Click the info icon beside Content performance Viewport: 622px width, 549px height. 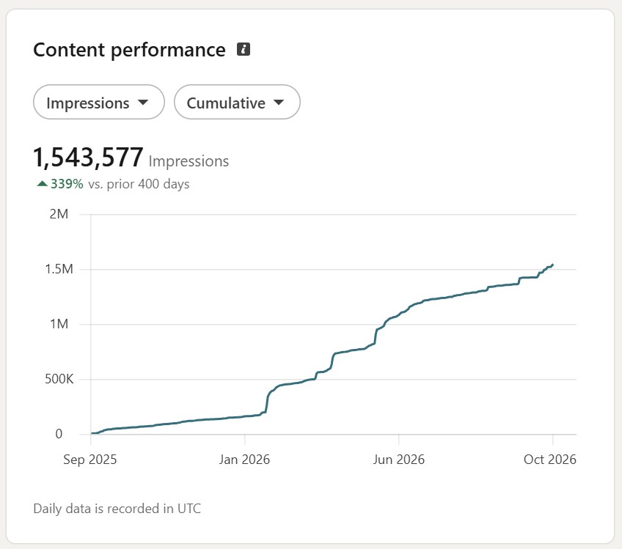pyautogui.click(x=244, y=49)
